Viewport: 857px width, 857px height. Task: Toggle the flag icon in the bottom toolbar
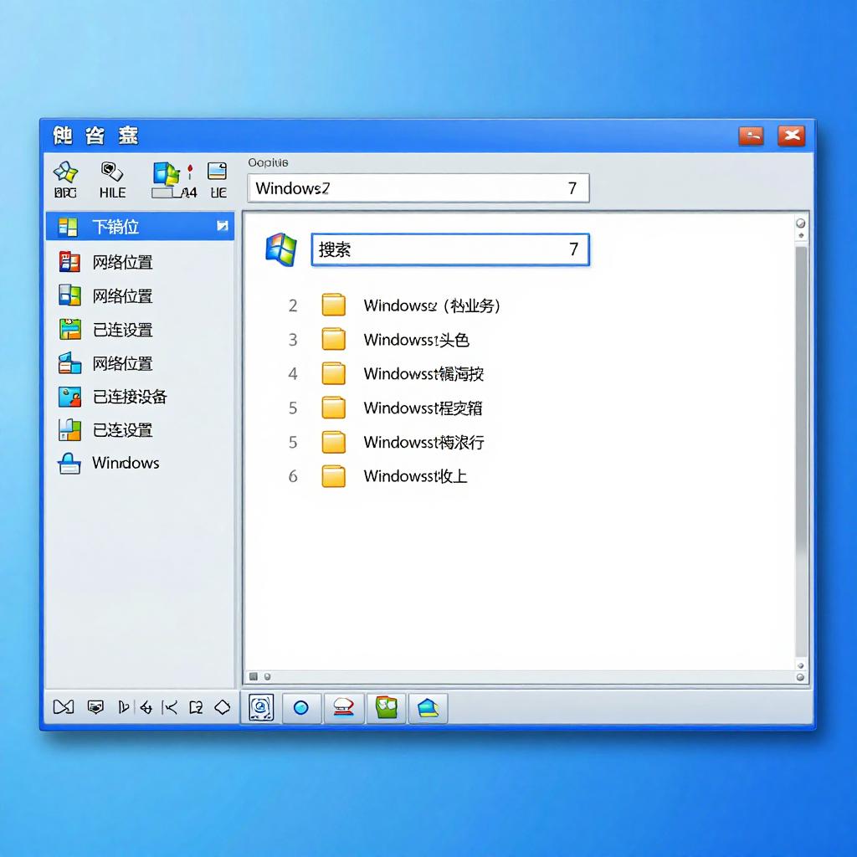pos(124,707)
